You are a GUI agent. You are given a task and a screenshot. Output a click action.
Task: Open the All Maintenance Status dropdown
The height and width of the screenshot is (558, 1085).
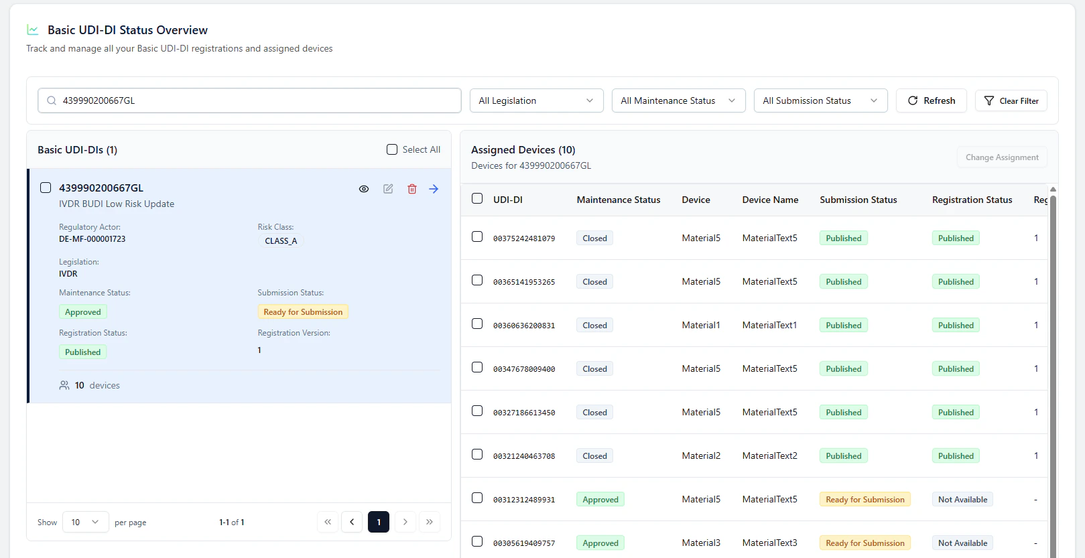679,100
